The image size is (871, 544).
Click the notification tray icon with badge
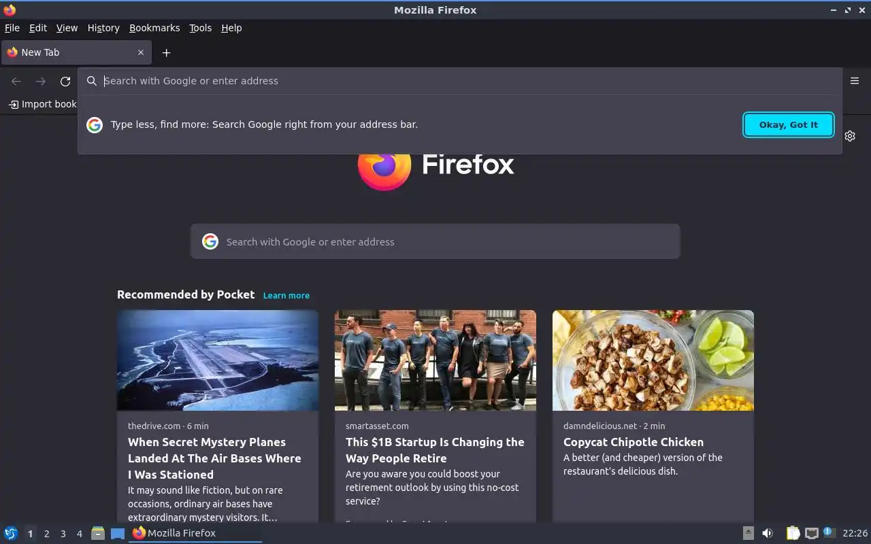(828, 532)
